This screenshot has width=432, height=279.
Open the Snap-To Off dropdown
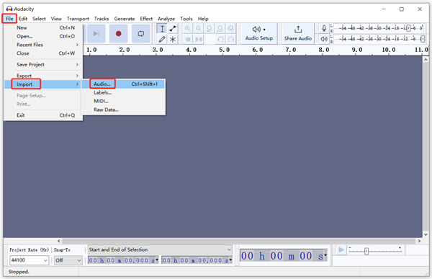[x=68, y=260]
